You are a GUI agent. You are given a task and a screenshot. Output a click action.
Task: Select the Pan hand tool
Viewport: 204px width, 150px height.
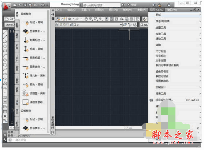[x=86, y=19]
